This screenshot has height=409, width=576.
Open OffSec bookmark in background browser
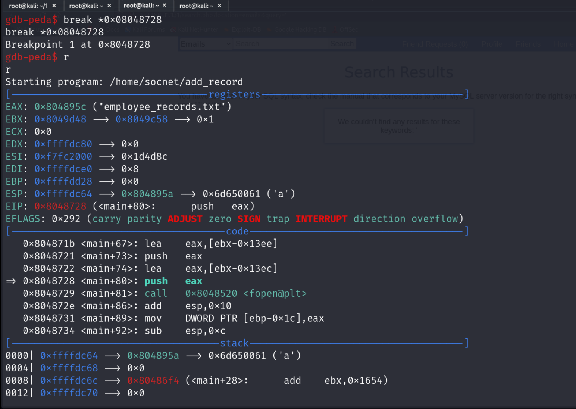[345, 29]
